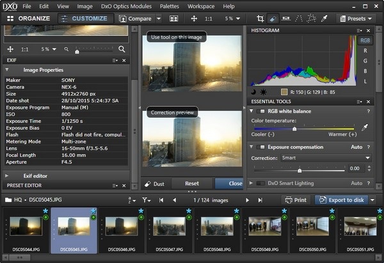
Task: Select the Horizon tool
Action: coord(286,19)
